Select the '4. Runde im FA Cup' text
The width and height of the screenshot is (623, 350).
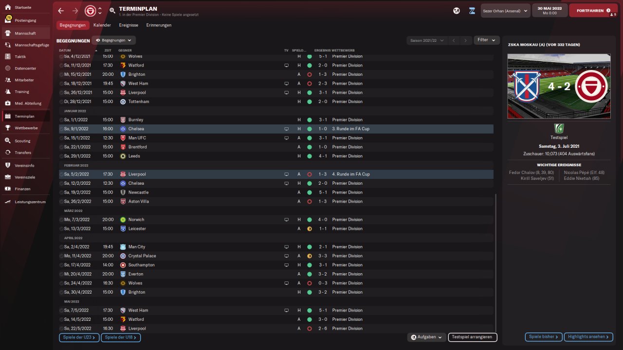click(351, 174)
